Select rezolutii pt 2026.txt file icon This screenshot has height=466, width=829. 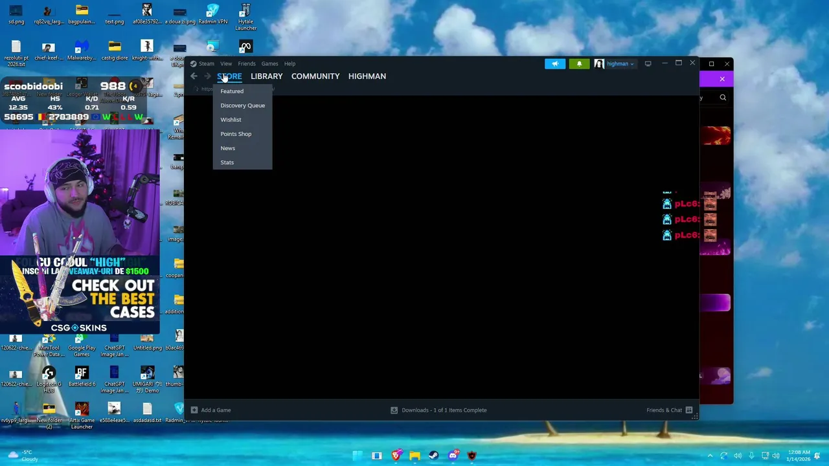[x=16, y=54]
